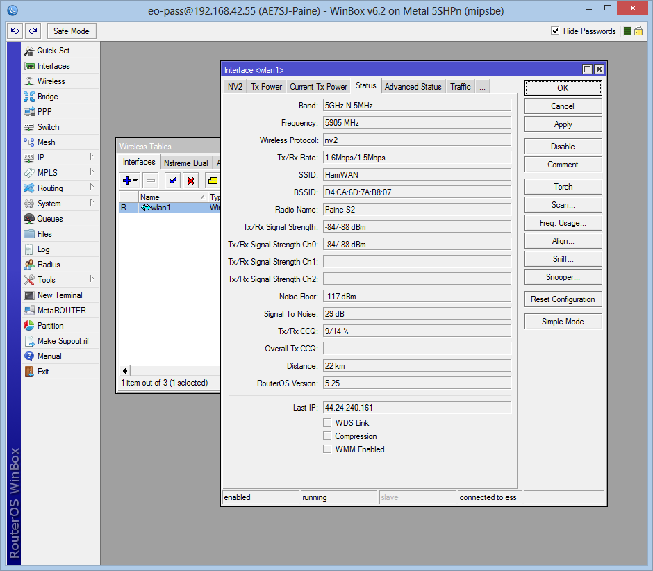
Task: Click the undo arrow icon in toolbar
Action: click(x=15, y=31)
